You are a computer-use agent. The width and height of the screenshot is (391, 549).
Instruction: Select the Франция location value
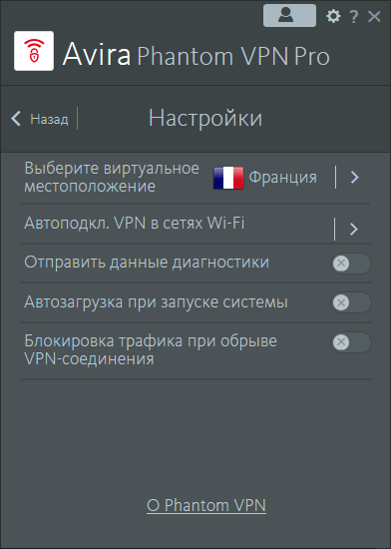[x=282, y=177]
